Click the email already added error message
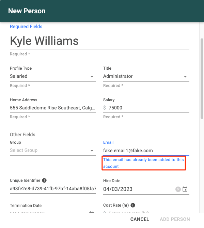The image size is (204, 228). pos(143,163)
